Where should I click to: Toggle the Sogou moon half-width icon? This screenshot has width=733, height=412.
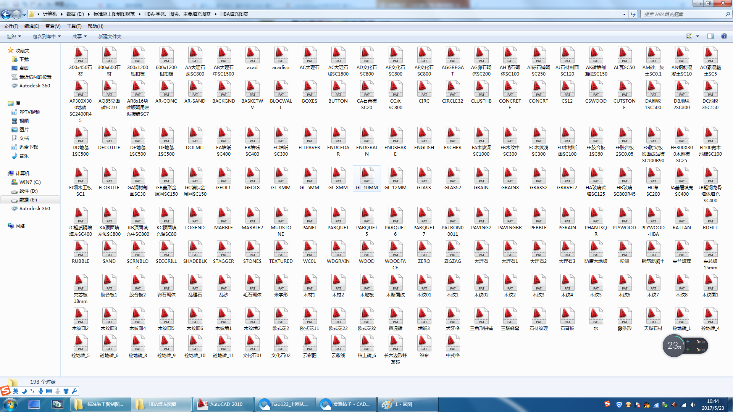pyautogui.click(x=24, y=391)
